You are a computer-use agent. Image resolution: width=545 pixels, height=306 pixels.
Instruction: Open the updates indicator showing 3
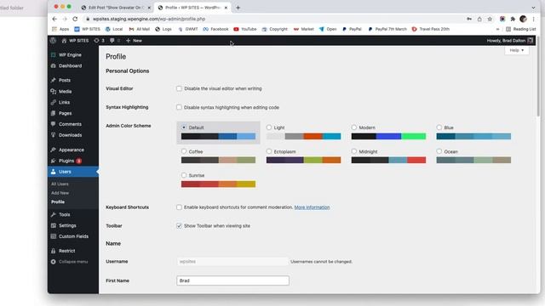click(x=99, y=41)
